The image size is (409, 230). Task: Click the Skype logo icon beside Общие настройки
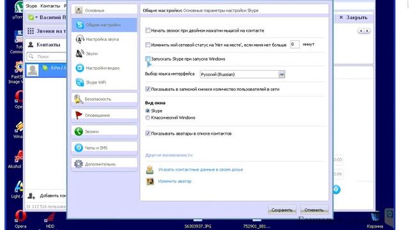[x=79, y=25]
